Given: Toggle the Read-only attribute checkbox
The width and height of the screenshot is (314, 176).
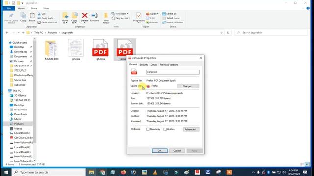Looking at the screenshot, I should tap(148, 129).
